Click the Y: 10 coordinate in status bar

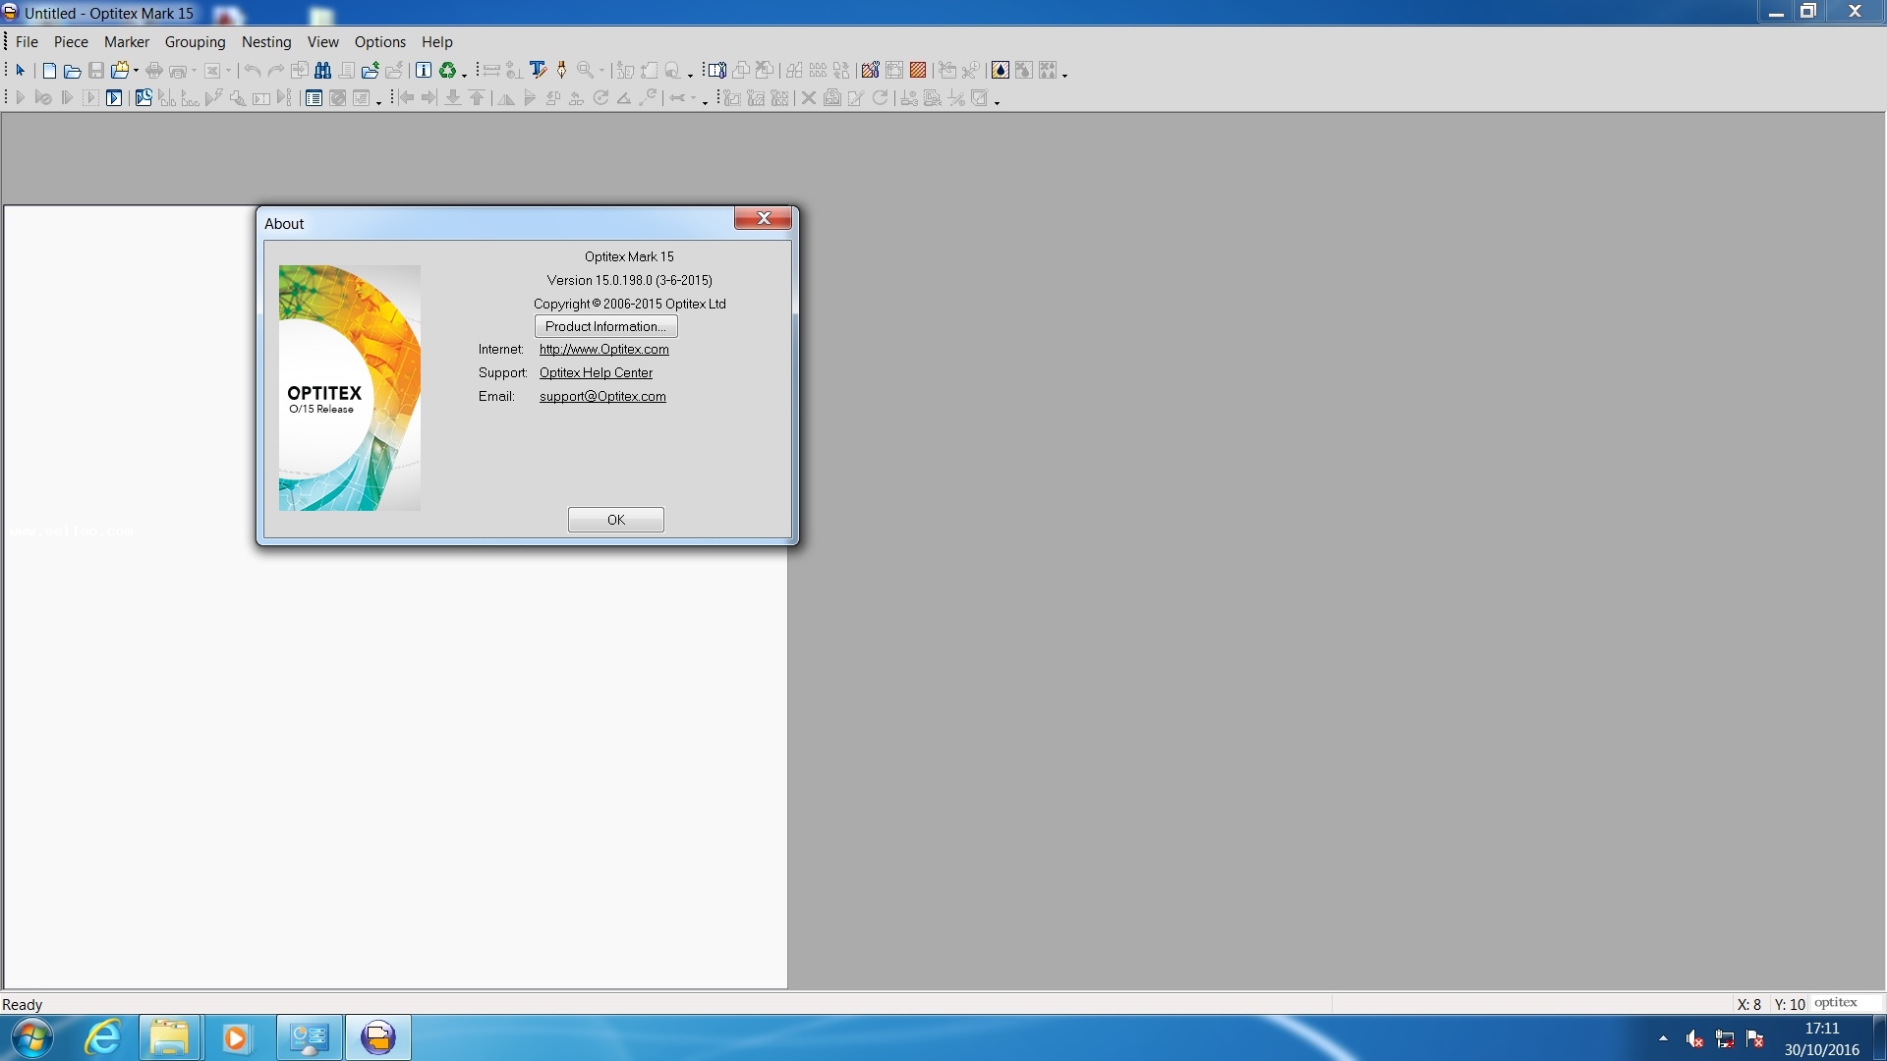1789,1004
